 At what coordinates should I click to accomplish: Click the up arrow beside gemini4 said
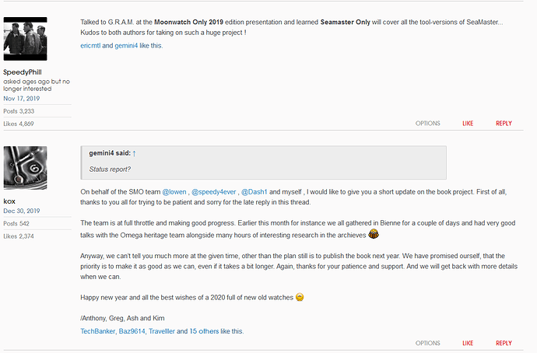tap(134, 153)
